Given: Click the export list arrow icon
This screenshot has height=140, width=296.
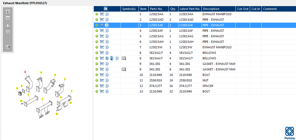Looking at the screenshot, I should pos(8,47).
